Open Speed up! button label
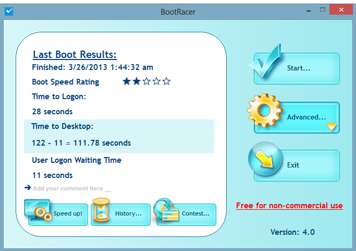The width and height of the screenshot is (356, 251). coord(68,213)
